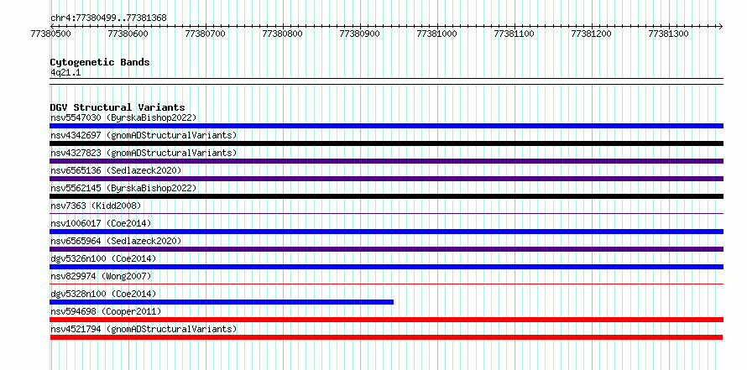Open the nsv829974 (Wong2007) label
The height and width of the screenshot is (370, 747).
pos(101,276)
